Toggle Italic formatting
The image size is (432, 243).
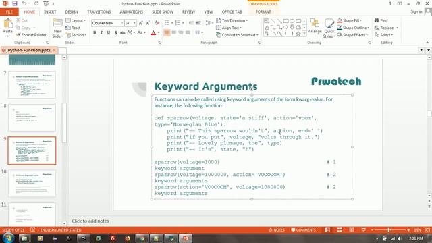pyautogui.click(x=101, y=33)
